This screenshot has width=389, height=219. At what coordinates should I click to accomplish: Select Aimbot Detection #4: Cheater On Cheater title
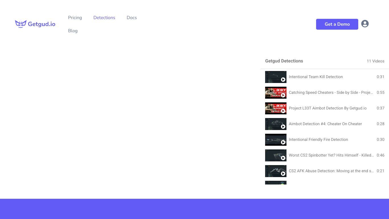pyautogui.click(x=325, y=124)
